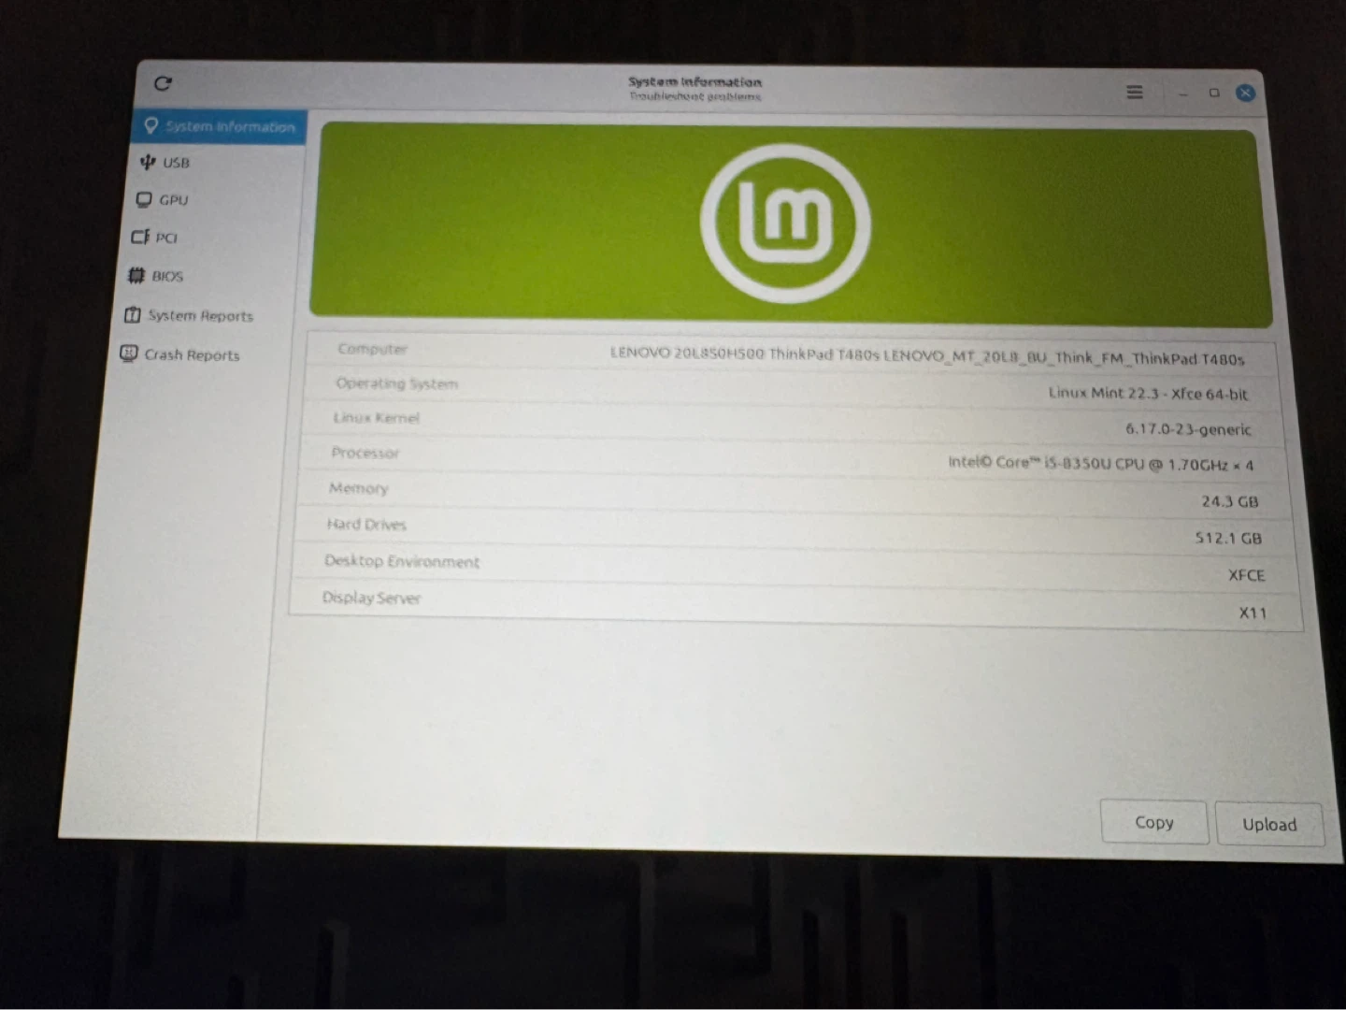Show the PCI devices page
Image resolution: width=1346 pixels, height=1010 pixels.
[x=154, y=238]
